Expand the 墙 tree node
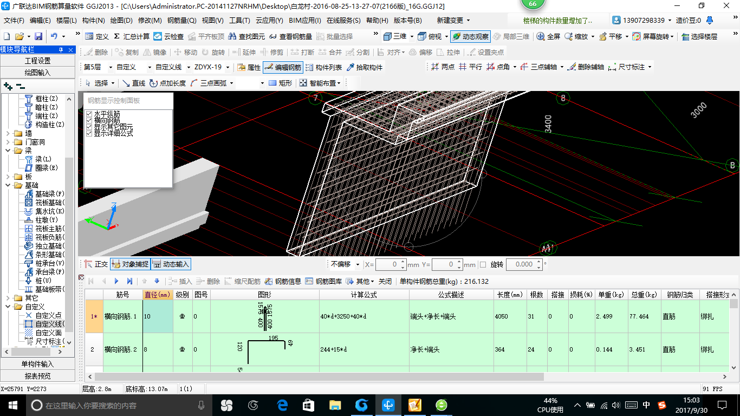Image resolution: width=740 pixels, height=416 pixels. point(7,133)
